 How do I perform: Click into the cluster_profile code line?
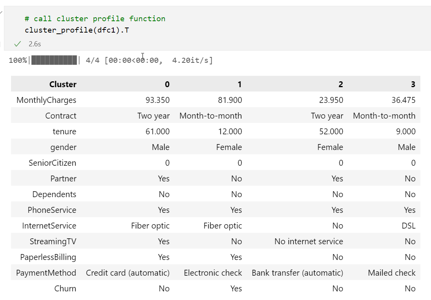(x=77, y=30)
